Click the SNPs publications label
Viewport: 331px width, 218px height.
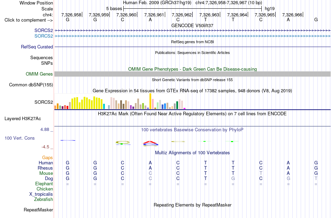point(47,63)
